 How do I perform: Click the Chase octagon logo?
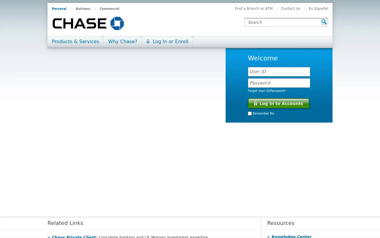click(117, 24)
